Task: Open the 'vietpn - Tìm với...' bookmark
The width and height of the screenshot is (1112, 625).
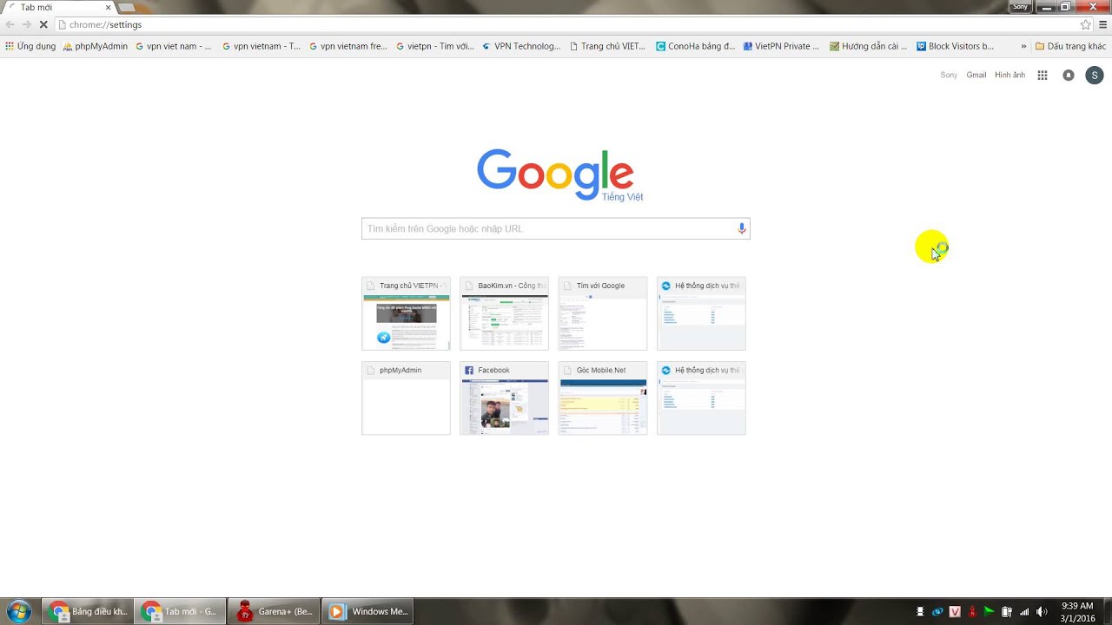Action: coord(435,46)
